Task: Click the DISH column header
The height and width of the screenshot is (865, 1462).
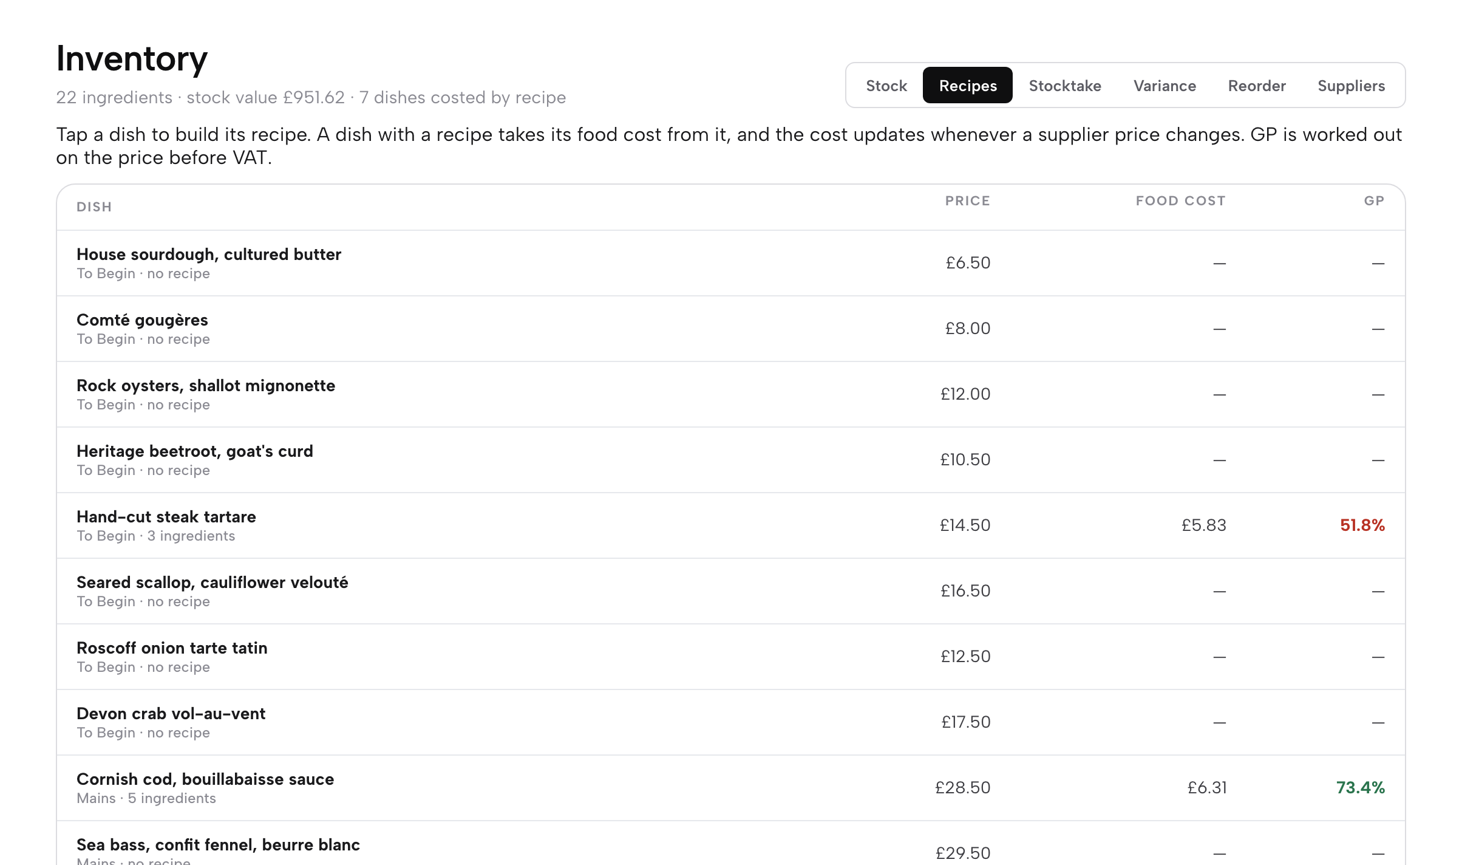Action: point(94,207)
